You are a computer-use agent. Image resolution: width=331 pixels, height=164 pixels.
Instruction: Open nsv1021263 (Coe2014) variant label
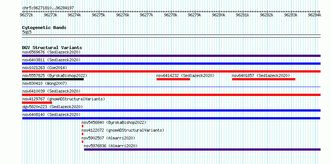coord(45,68)
